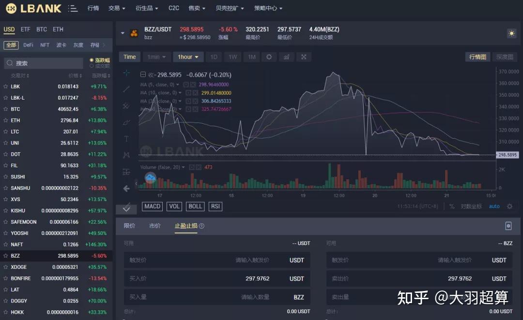Viewport: 523px width, 320px height.
Task: Click the back arrow in drawing toolbar
Action: coord(126,189)
